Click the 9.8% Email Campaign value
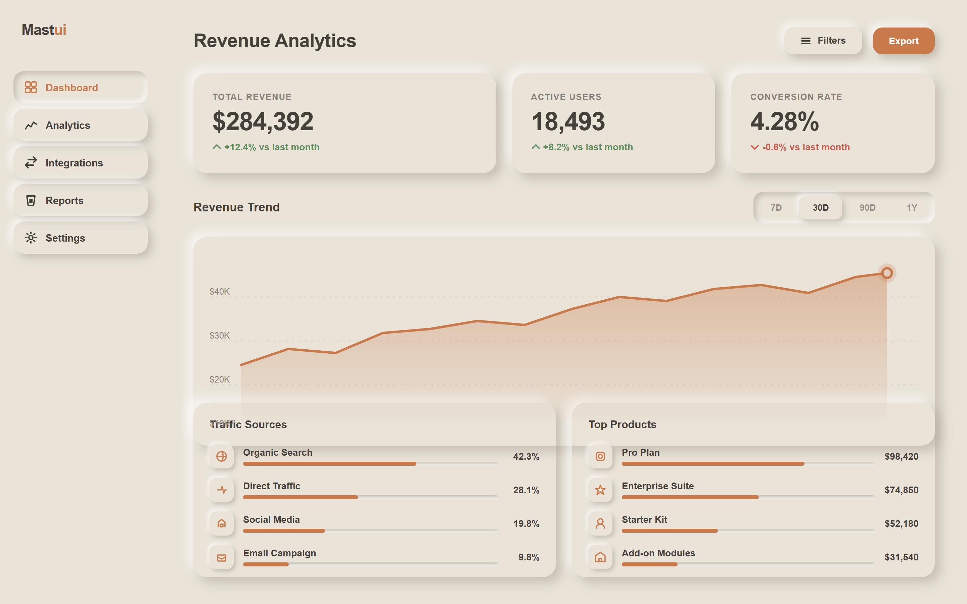Viewport: 967px width, 604px height. click(528, 557)
